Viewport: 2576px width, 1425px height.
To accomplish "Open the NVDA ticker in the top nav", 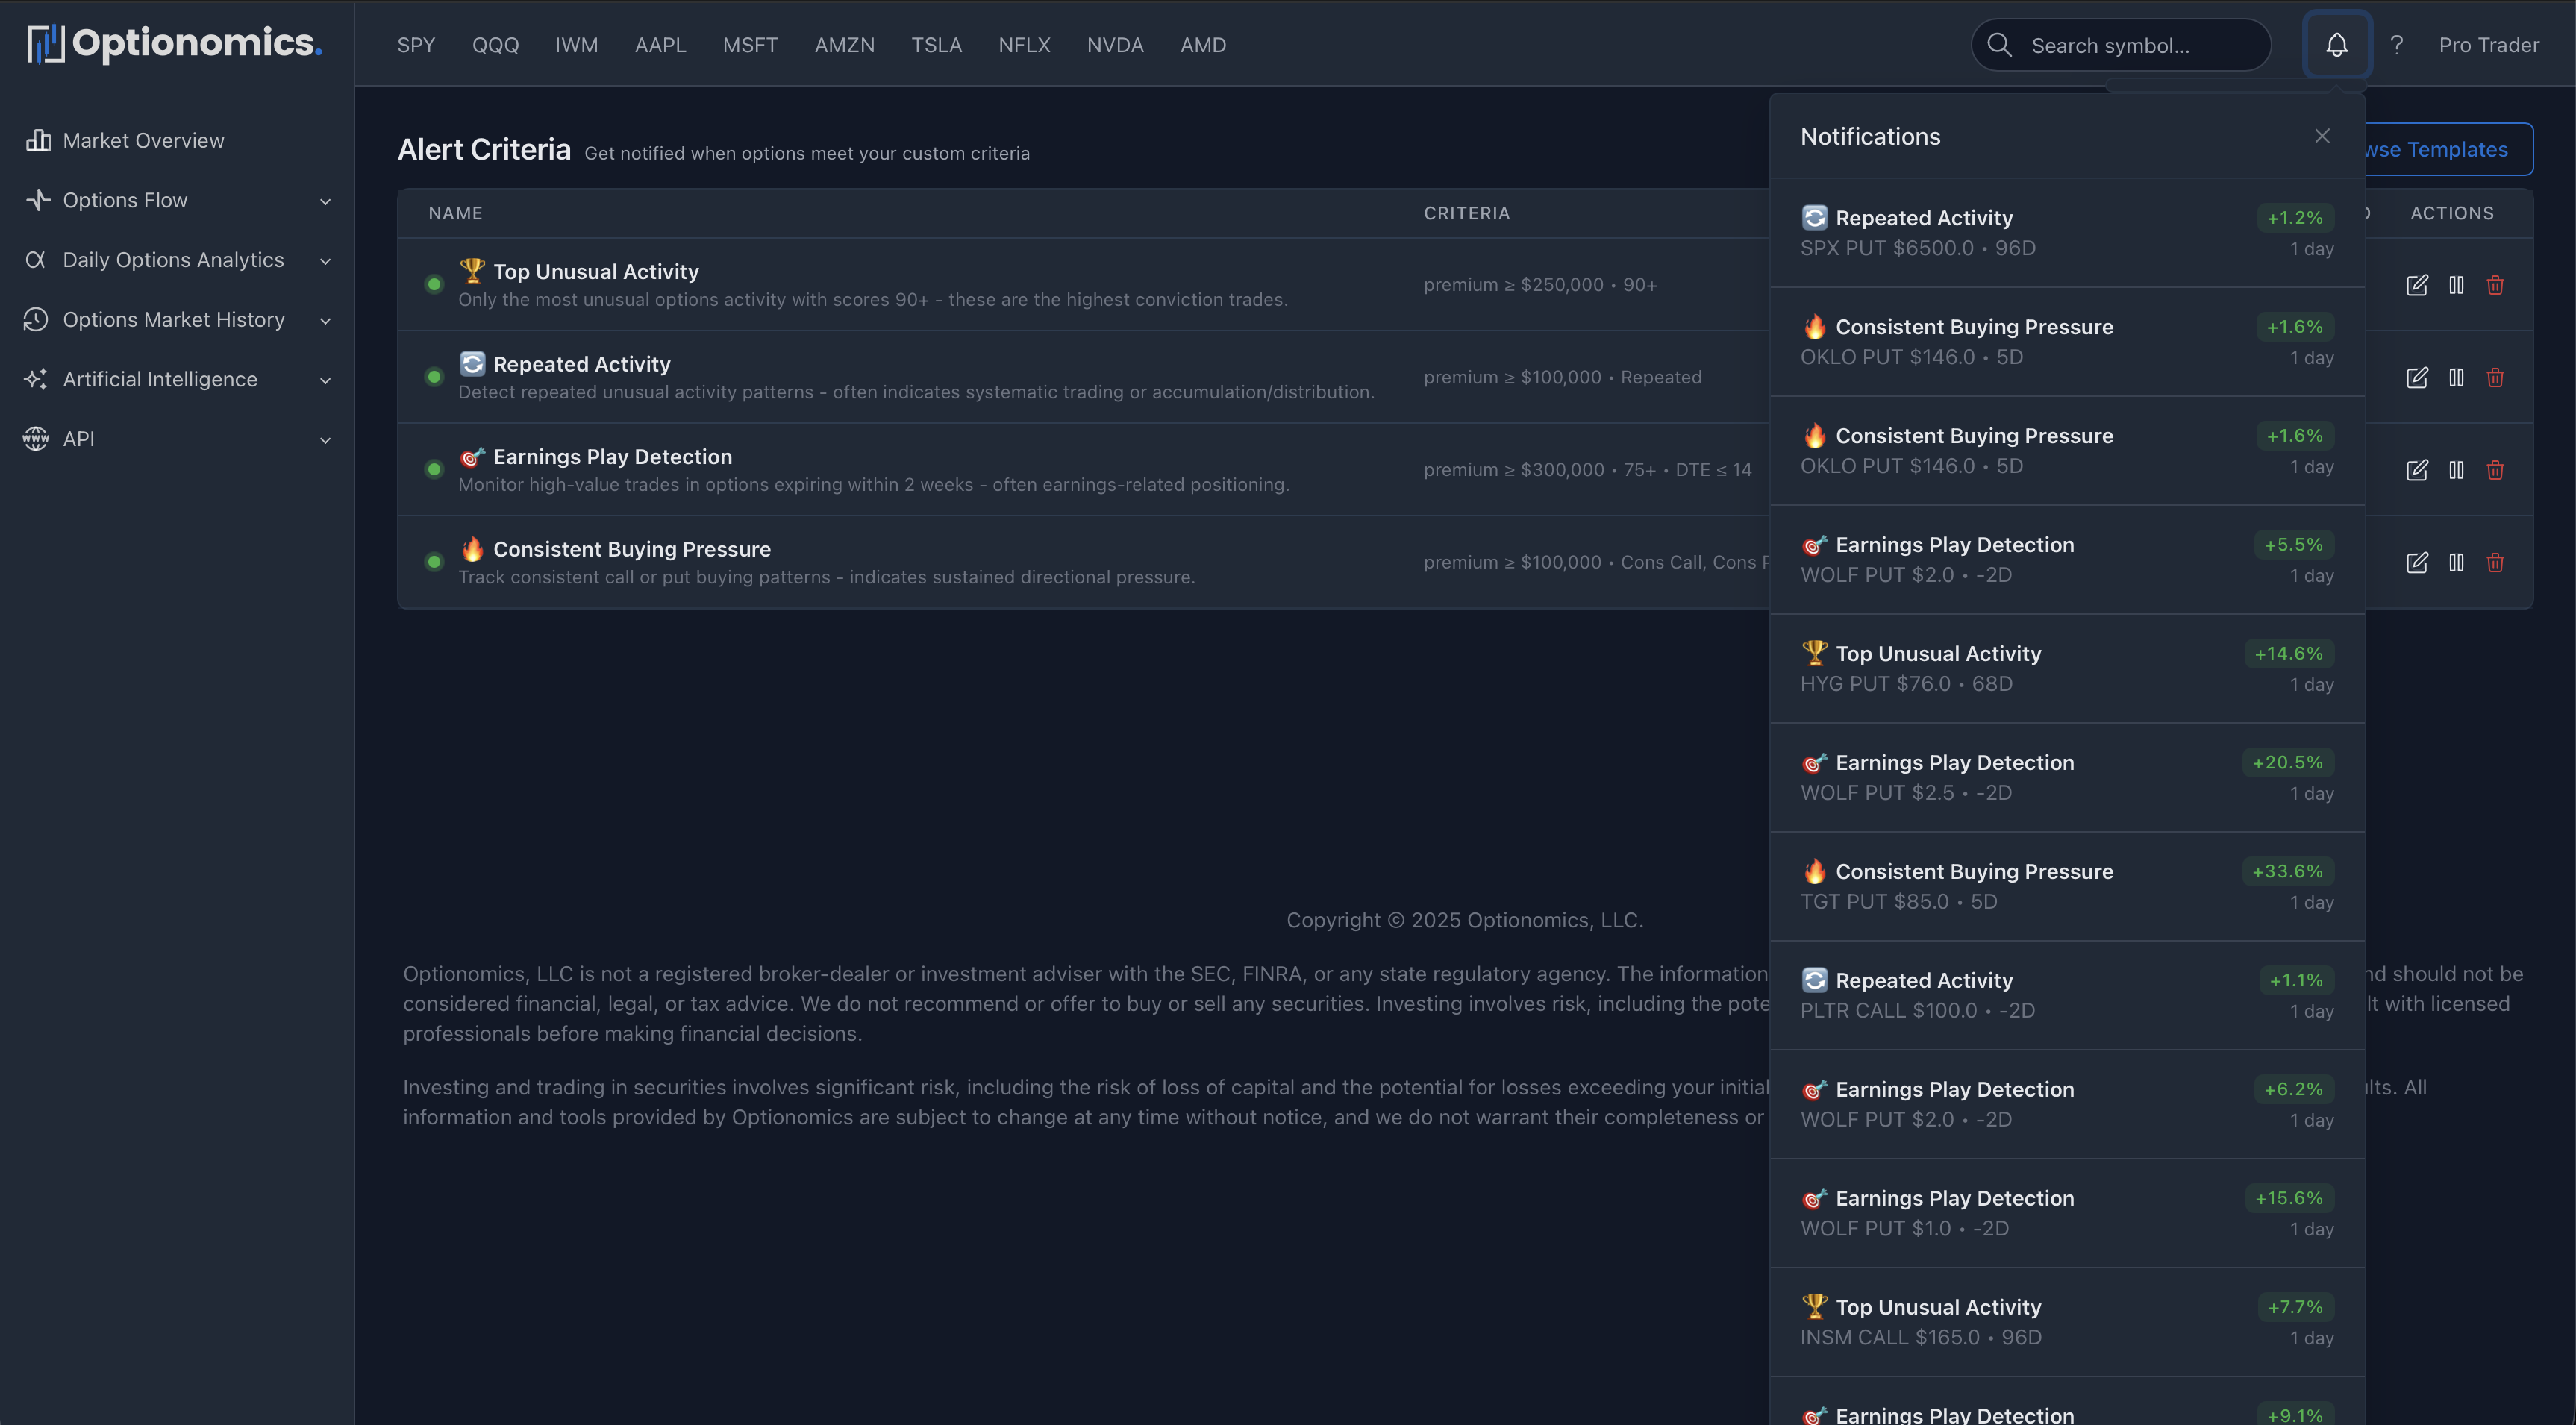I will coord(1115,44).
